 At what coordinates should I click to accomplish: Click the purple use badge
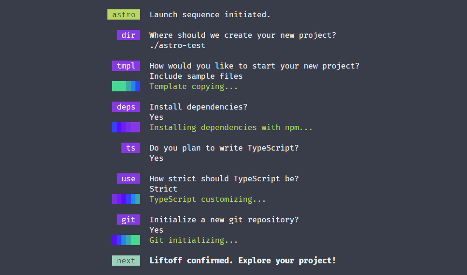click(128, 179)
